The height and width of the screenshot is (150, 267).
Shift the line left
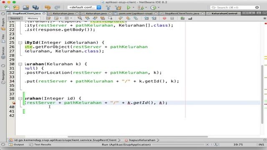146,18
